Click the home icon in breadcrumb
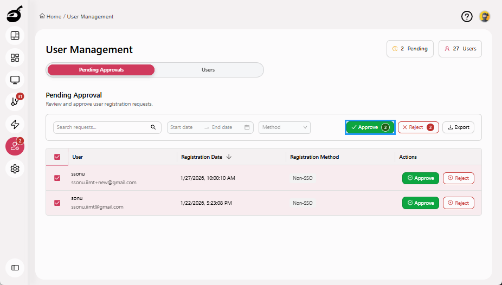This screenshot has width=502, height=285. click(42, 16)
